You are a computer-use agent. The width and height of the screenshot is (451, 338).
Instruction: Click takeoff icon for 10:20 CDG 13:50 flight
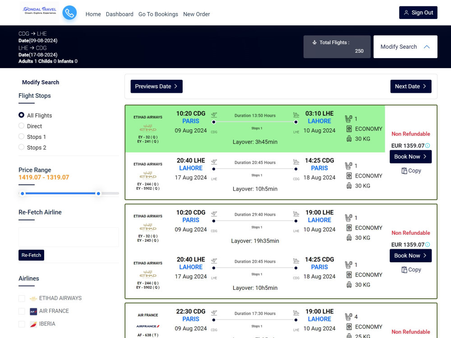coord(214,115)
